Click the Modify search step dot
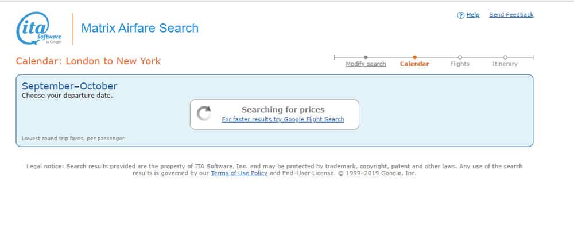574x229 pixels. (x=366, y=57)
